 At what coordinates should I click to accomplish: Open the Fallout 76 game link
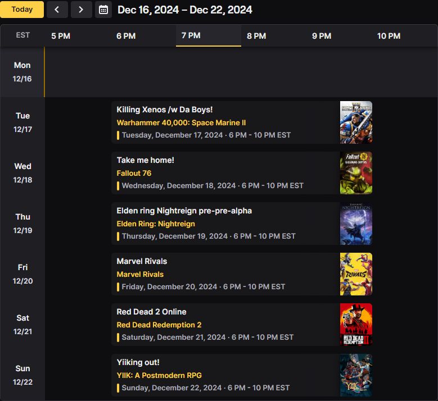click(x=134, y=174)
